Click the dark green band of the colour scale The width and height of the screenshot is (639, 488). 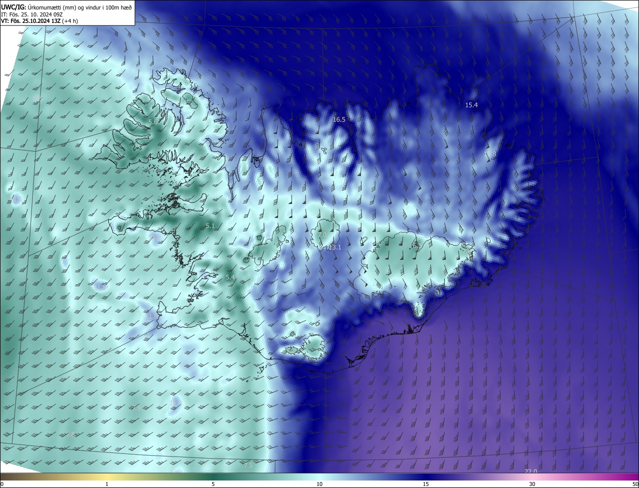[x=213, y=477]
